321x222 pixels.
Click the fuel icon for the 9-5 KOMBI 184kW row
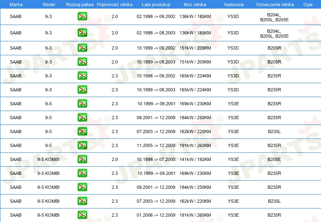point(82,187)
